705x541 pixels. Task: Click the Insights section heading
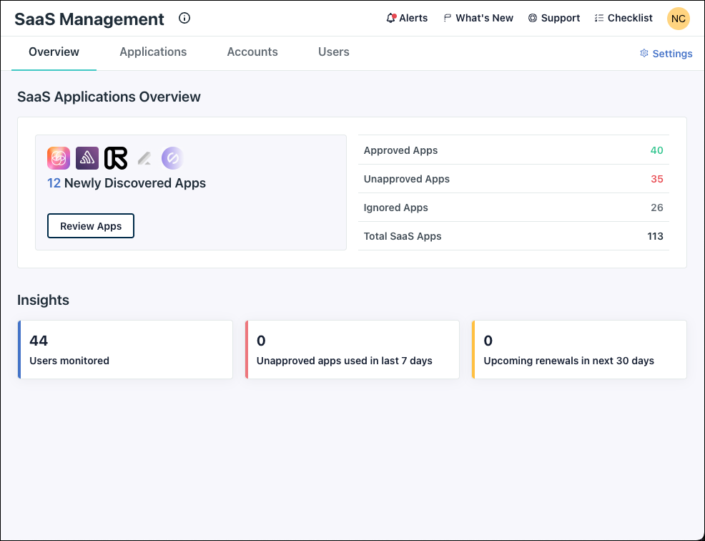[x=43, y=301]
